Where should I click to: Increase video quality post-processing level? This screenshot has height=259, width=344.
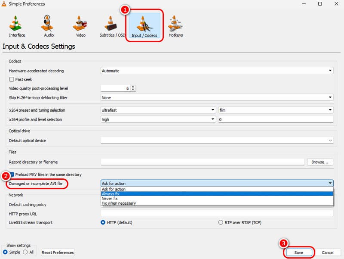pyautogui.click(x=133, y=86)
